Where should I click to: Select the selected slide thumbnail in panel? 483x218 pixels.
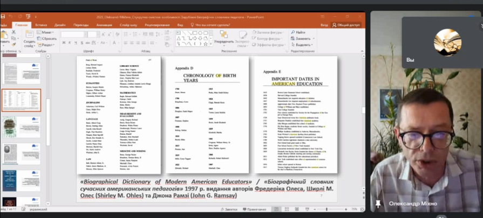21,101
